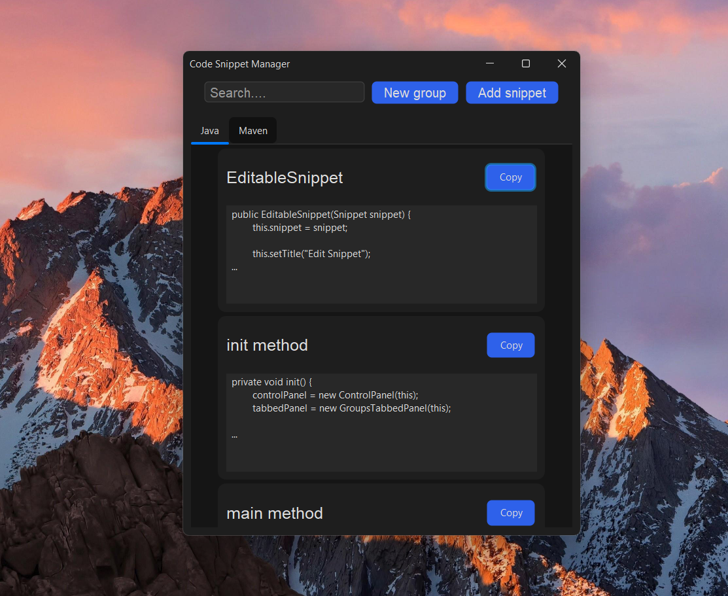Select the init method title
Image resolution: width=728 pixels, height=596 pixels.
(267, 345)
